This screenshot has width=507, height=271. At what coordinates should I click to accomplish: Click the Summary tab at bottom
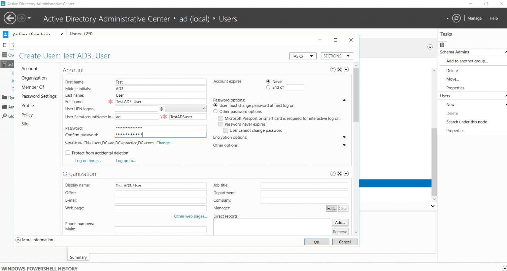[78, 257]
